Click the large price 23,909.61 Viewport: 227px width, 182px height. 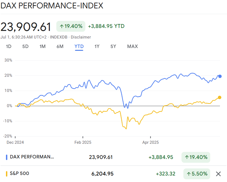click(26, 27)
